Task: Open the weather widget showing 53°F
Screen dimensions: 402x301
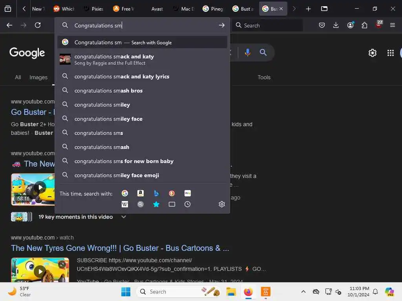Action: click(x=19, y=292)
